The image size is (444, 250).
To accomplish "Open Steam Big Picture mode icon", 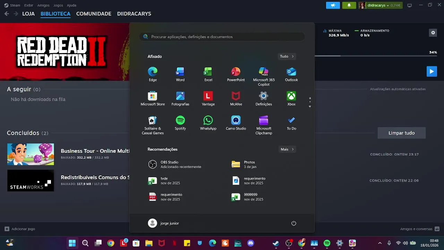I will click(409, 5).
